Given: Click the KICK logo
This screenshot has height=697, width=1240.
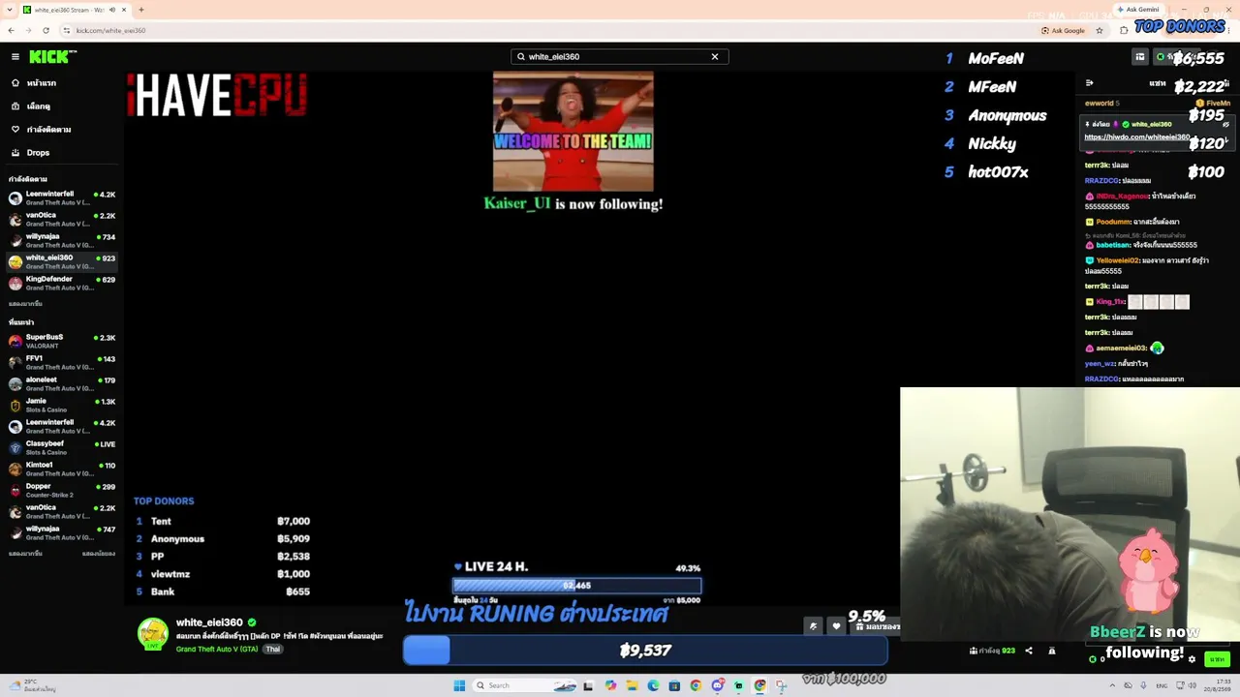Looking at the screenshot, I should tap(49, 57).
